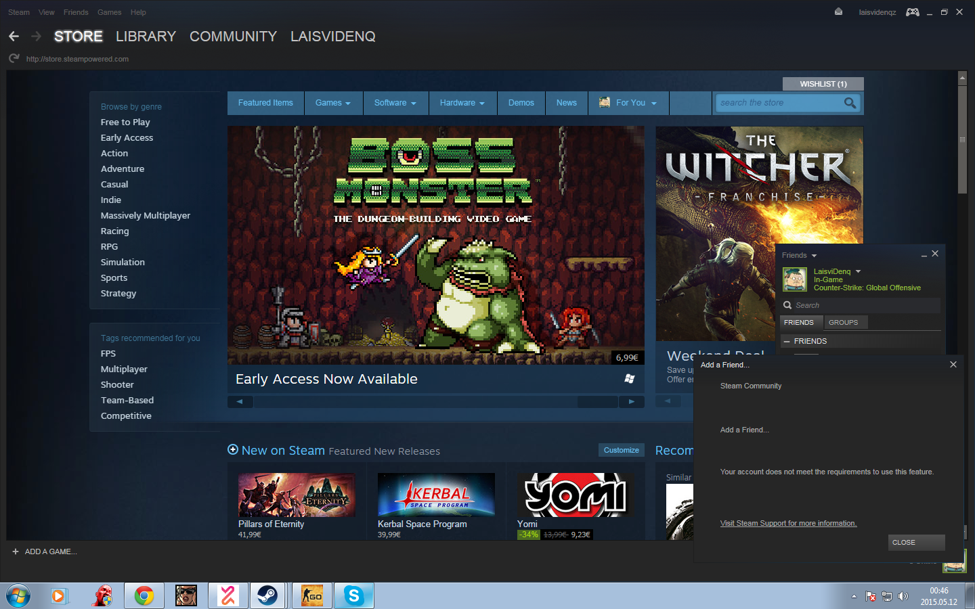The image size is (975, 609).
Task: Close the Add a Friend dialog with X
Action: (x=953, y=364)
